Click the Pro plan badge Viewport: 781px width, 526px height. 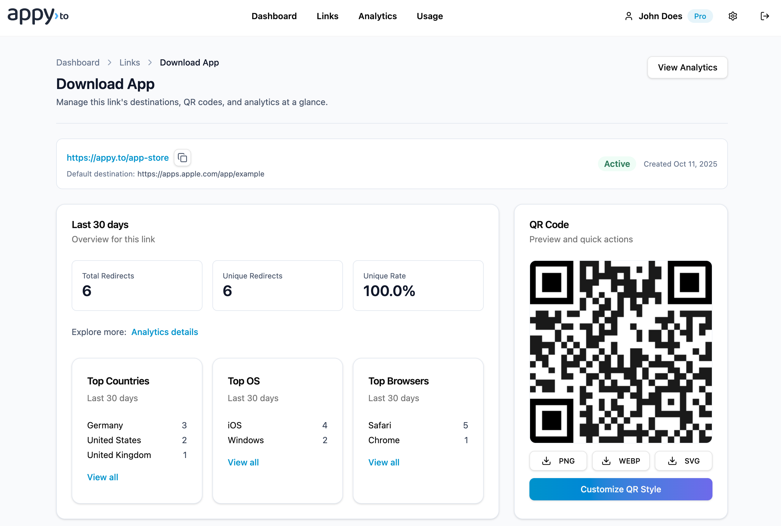coord(700,16)
